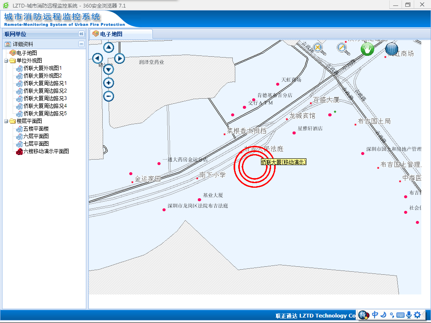Click the blue globe full-extent icon
The height and width of the screenshot is (323, 431).
point(391,49)
